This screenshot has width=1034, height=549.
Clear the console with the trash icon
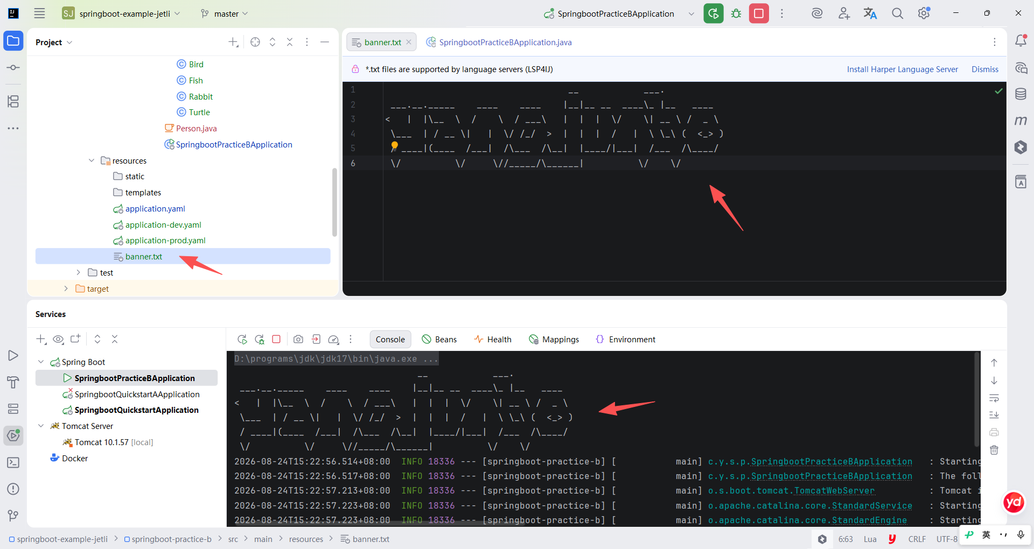[x=994, y=450]
